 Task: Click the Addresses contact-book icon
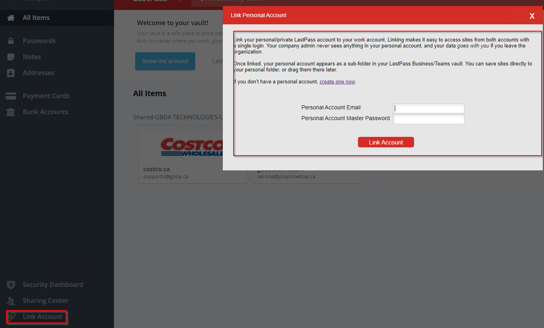[x=11, y=73]
